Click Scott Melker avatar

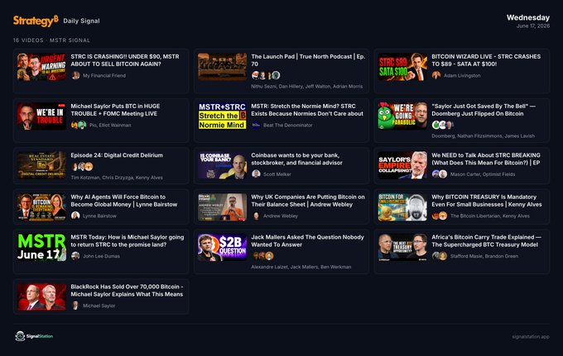coord(256,174)
